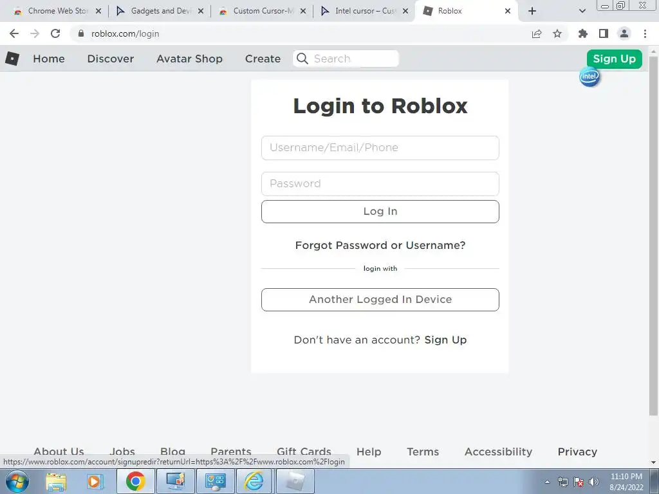Screen dimensions: 659x494
Task: Click the Roblox Search box
Action: click(x=346, y=59)
